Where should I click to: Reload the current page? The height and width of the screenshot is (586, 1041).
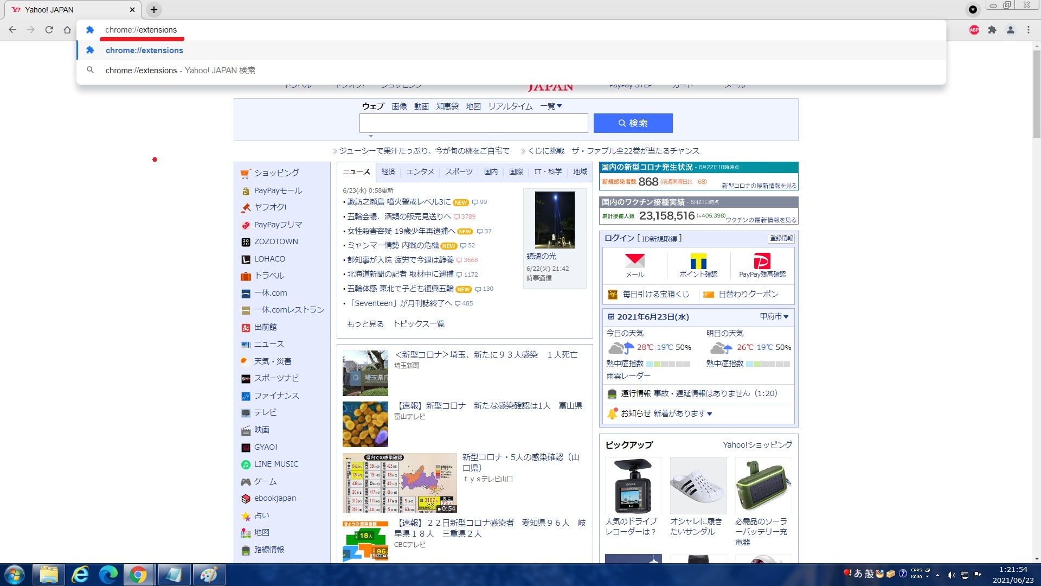coord(49,30)
